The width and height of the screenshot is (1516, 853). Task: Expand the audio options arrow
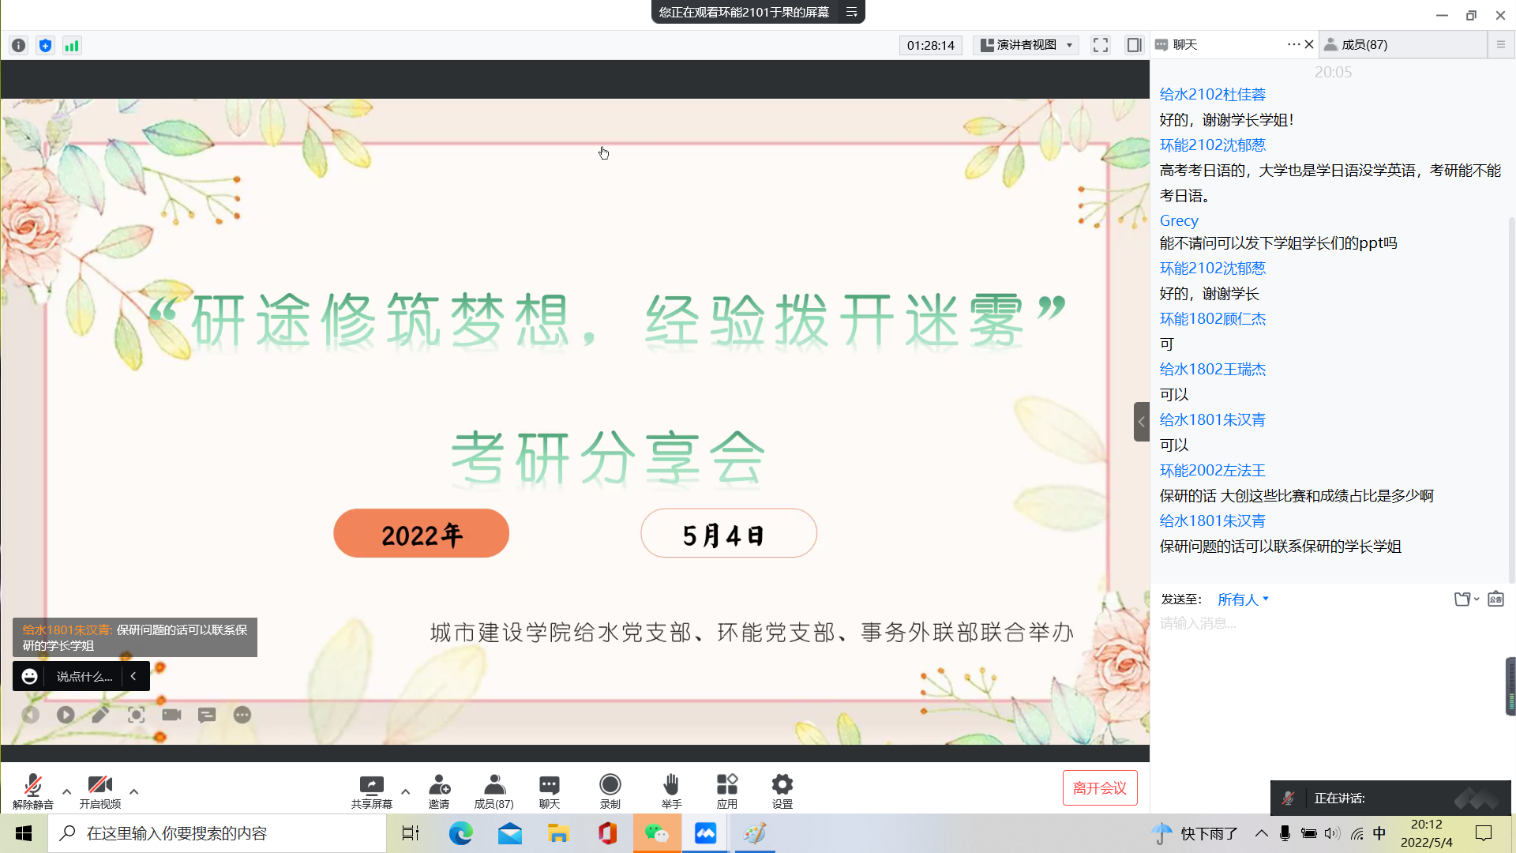pos(66,791)
